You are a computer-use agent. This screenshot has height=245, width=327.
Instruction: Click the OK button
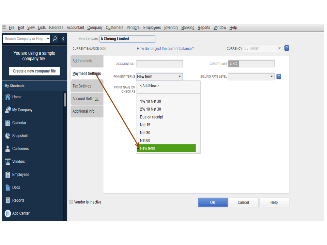(213, 202)
